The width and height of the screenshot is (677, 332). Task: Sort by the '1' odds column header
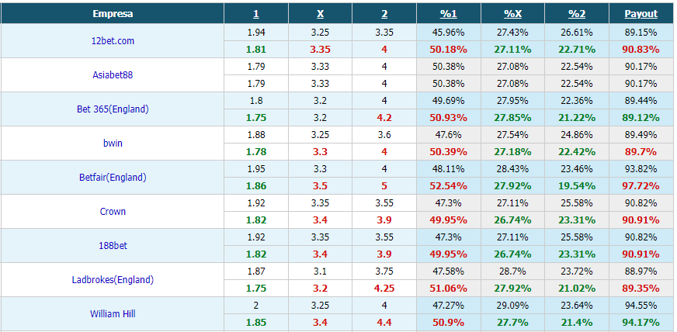pos(256,14)
